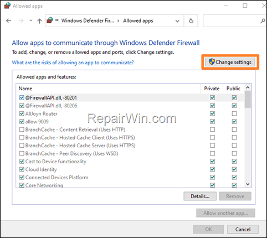Screen dimensions: 267x238
Task: Expand the address bar history dropdown
Action: tap(177, 21)
